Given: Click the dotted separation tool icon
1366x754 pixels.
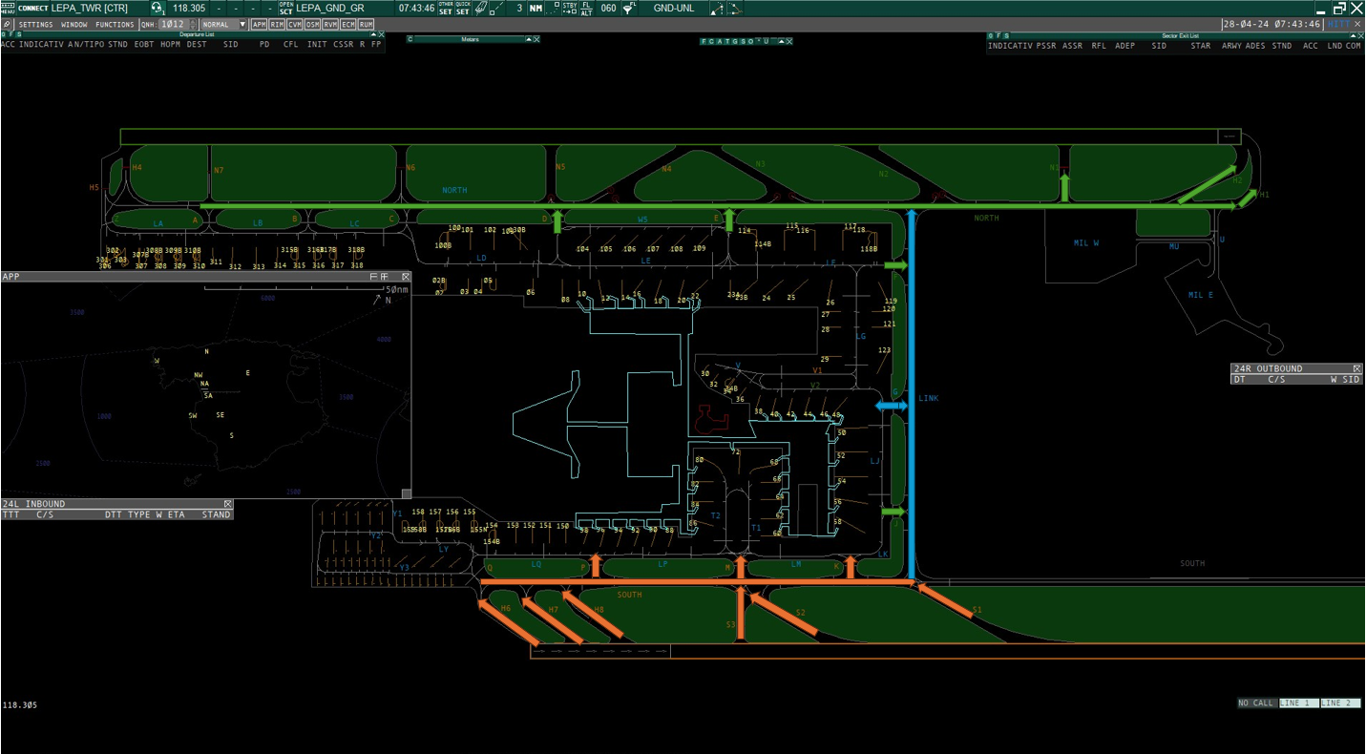Looking at the screenshot, I should point(552,8).
